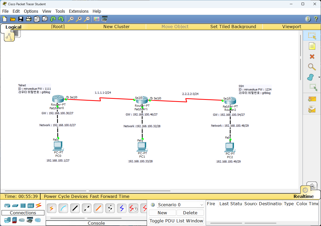Save the project with floppy icon
Image resolution: width=321 pixels, height=226 pixels.
click(21, 19)
